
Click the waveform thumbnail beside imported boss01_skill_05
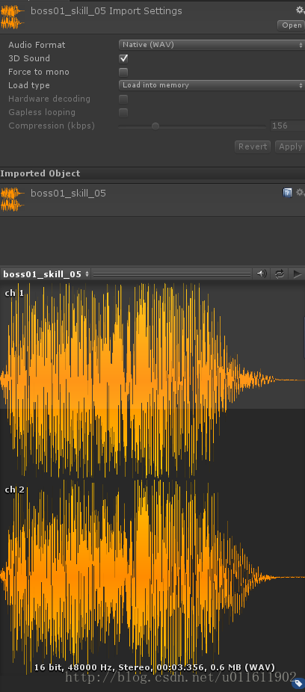click(13, 199)
